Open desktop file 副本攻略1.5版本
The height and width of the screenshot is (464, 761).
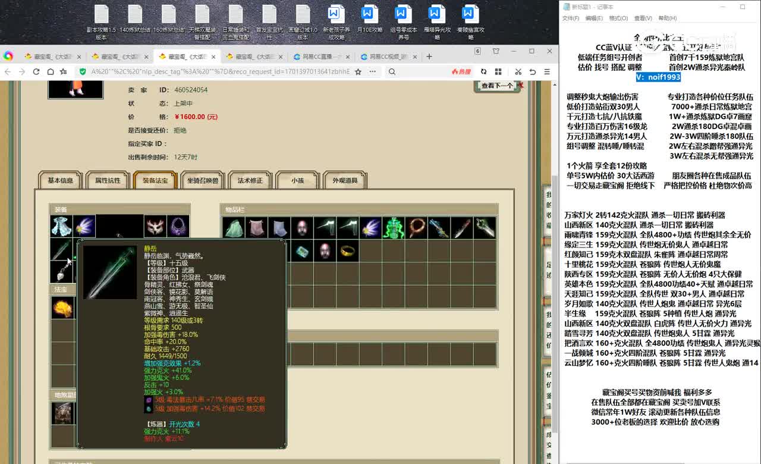pos(101,23)
